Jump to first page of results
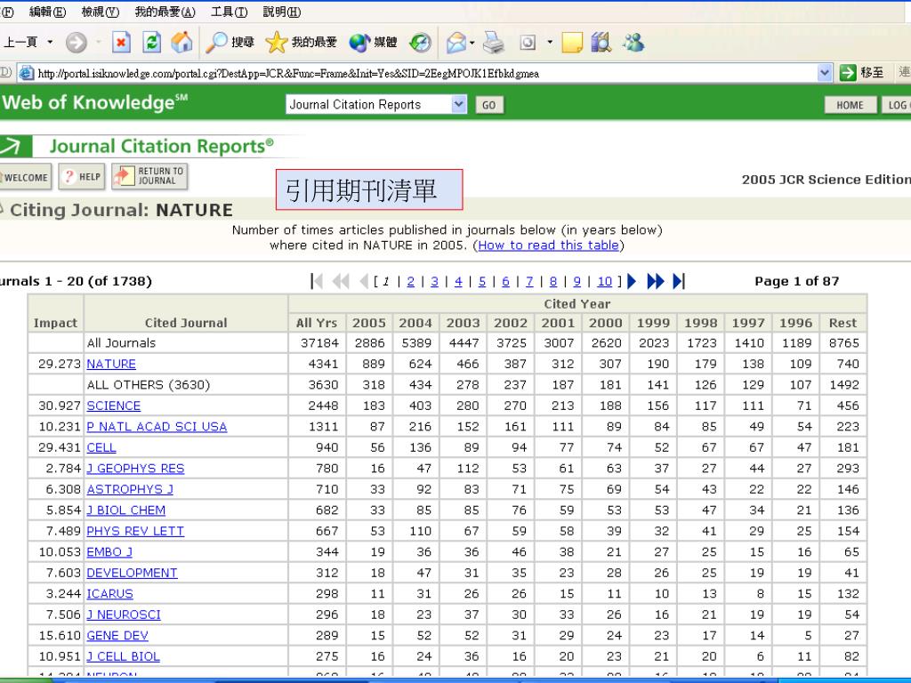This screenshot has width=911, height=683. click(x=317, y=281)
